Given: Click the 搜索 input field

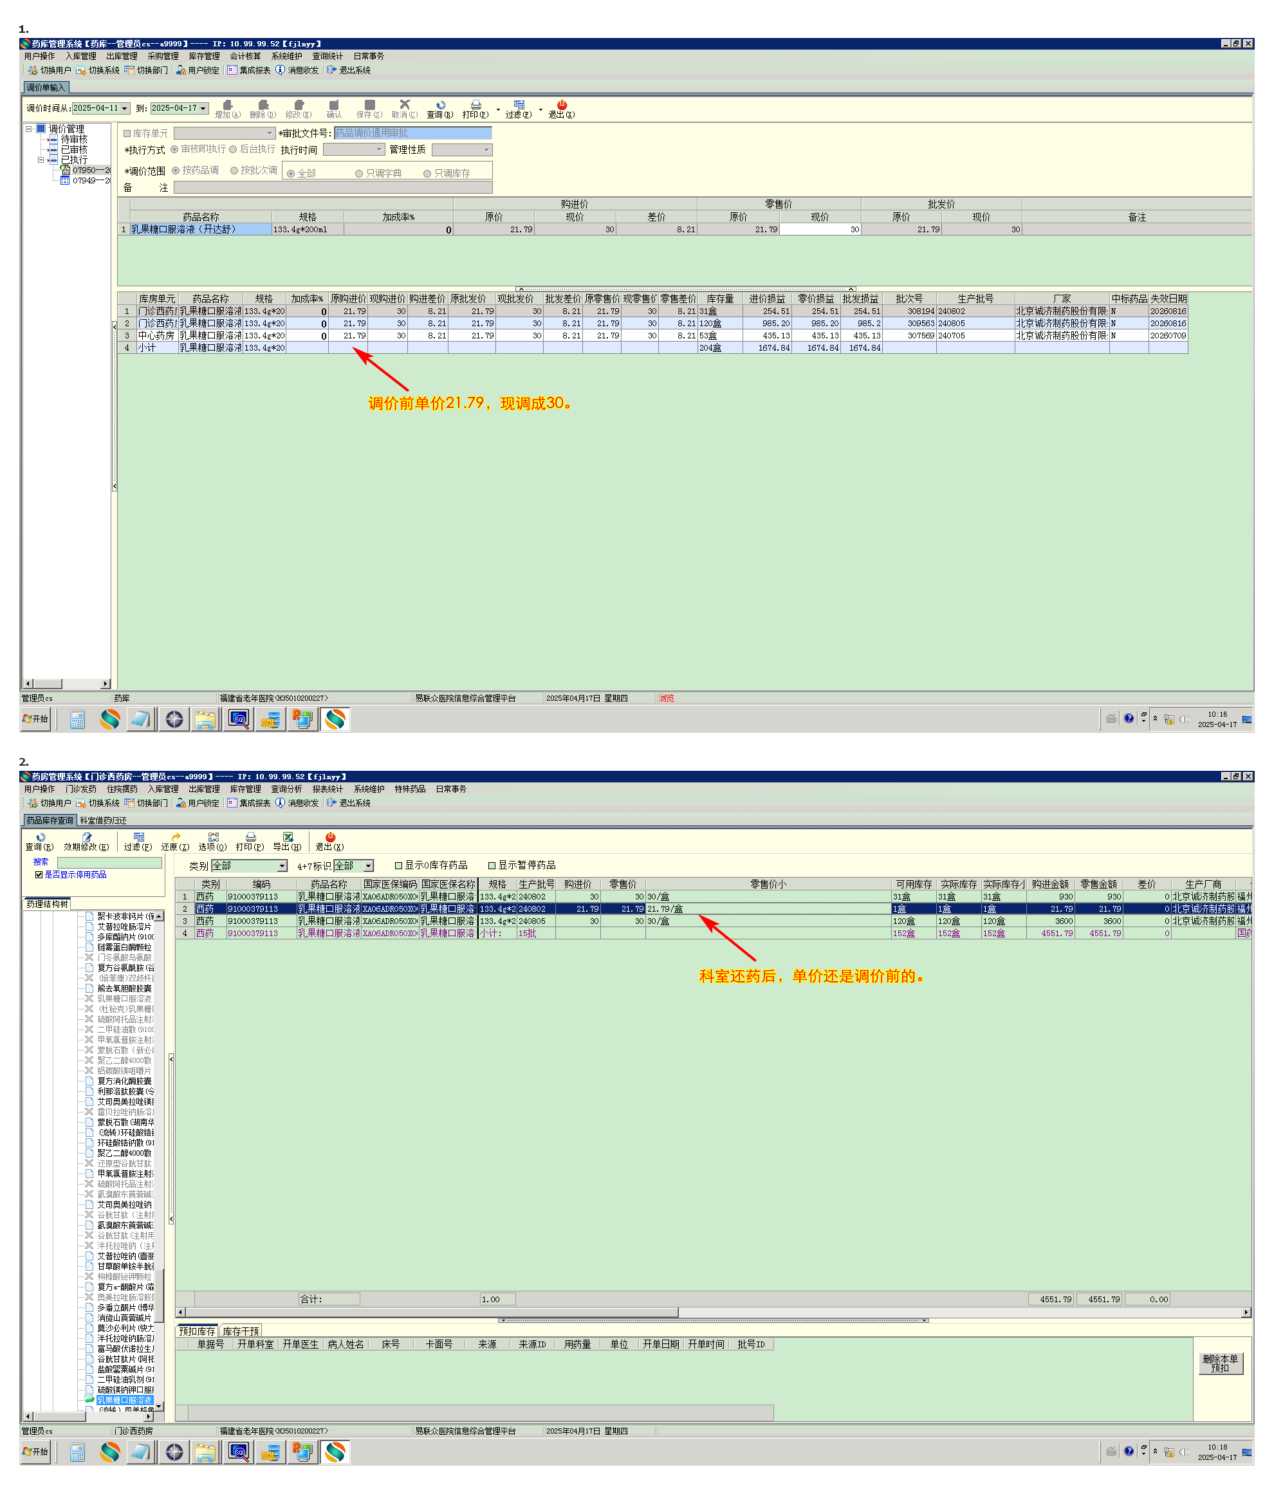Looking at the screenshot, I should 109,863.
